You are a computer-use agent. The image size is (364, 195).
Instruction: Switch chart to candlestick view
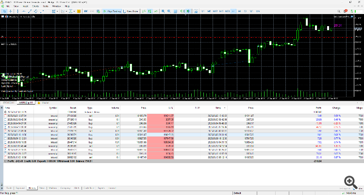pos(150,11)
